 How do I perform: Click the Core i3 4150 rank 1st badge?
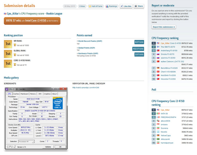click(x=8, y=64)
